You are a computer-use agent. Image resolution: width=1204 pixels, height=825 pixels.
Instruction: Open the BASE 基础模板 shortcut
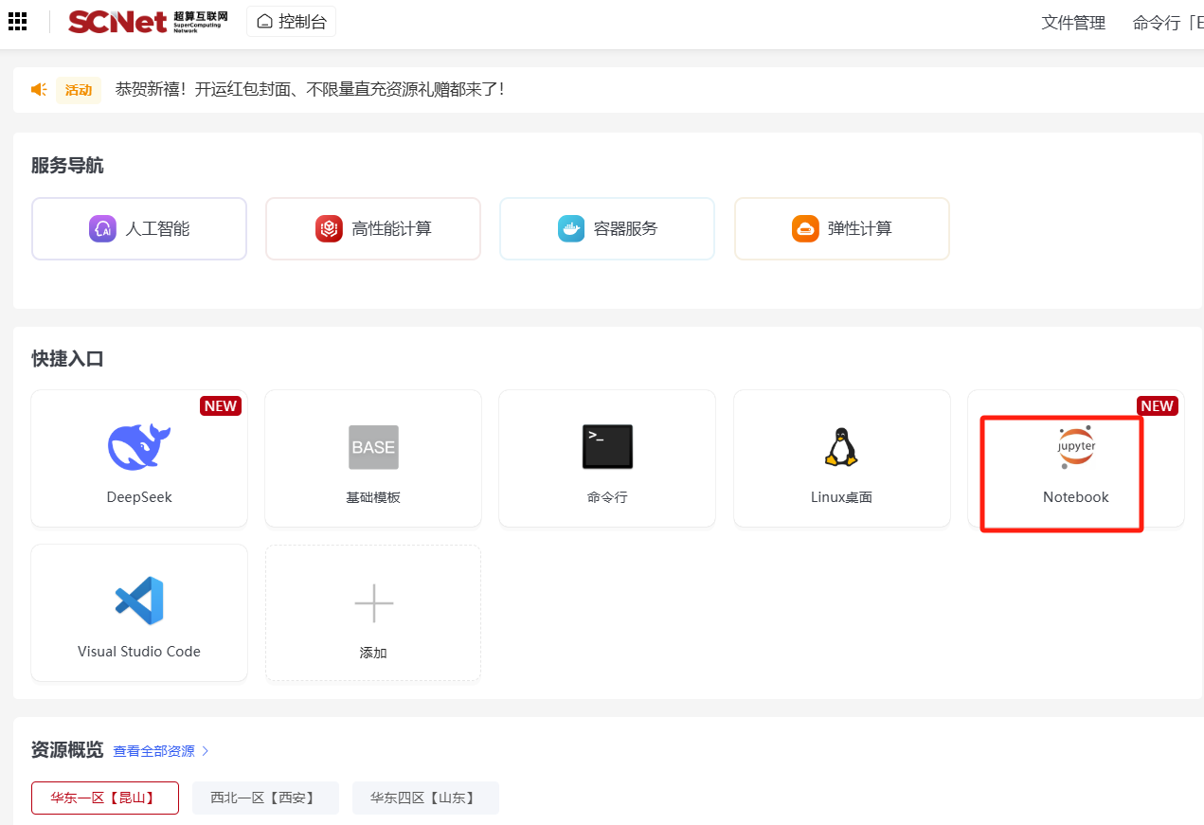373,447
